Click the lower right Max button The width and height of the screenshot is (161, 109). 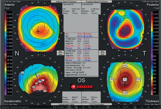(101, 54)
